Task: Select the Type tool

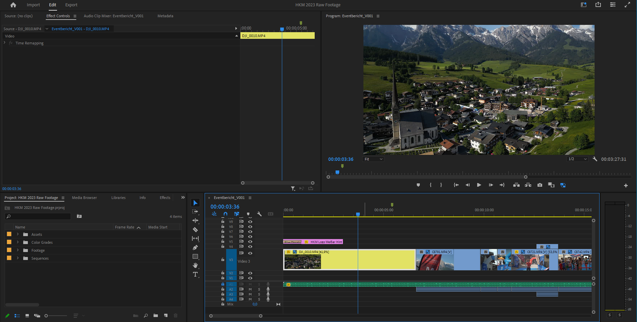Action: point(195,274)
